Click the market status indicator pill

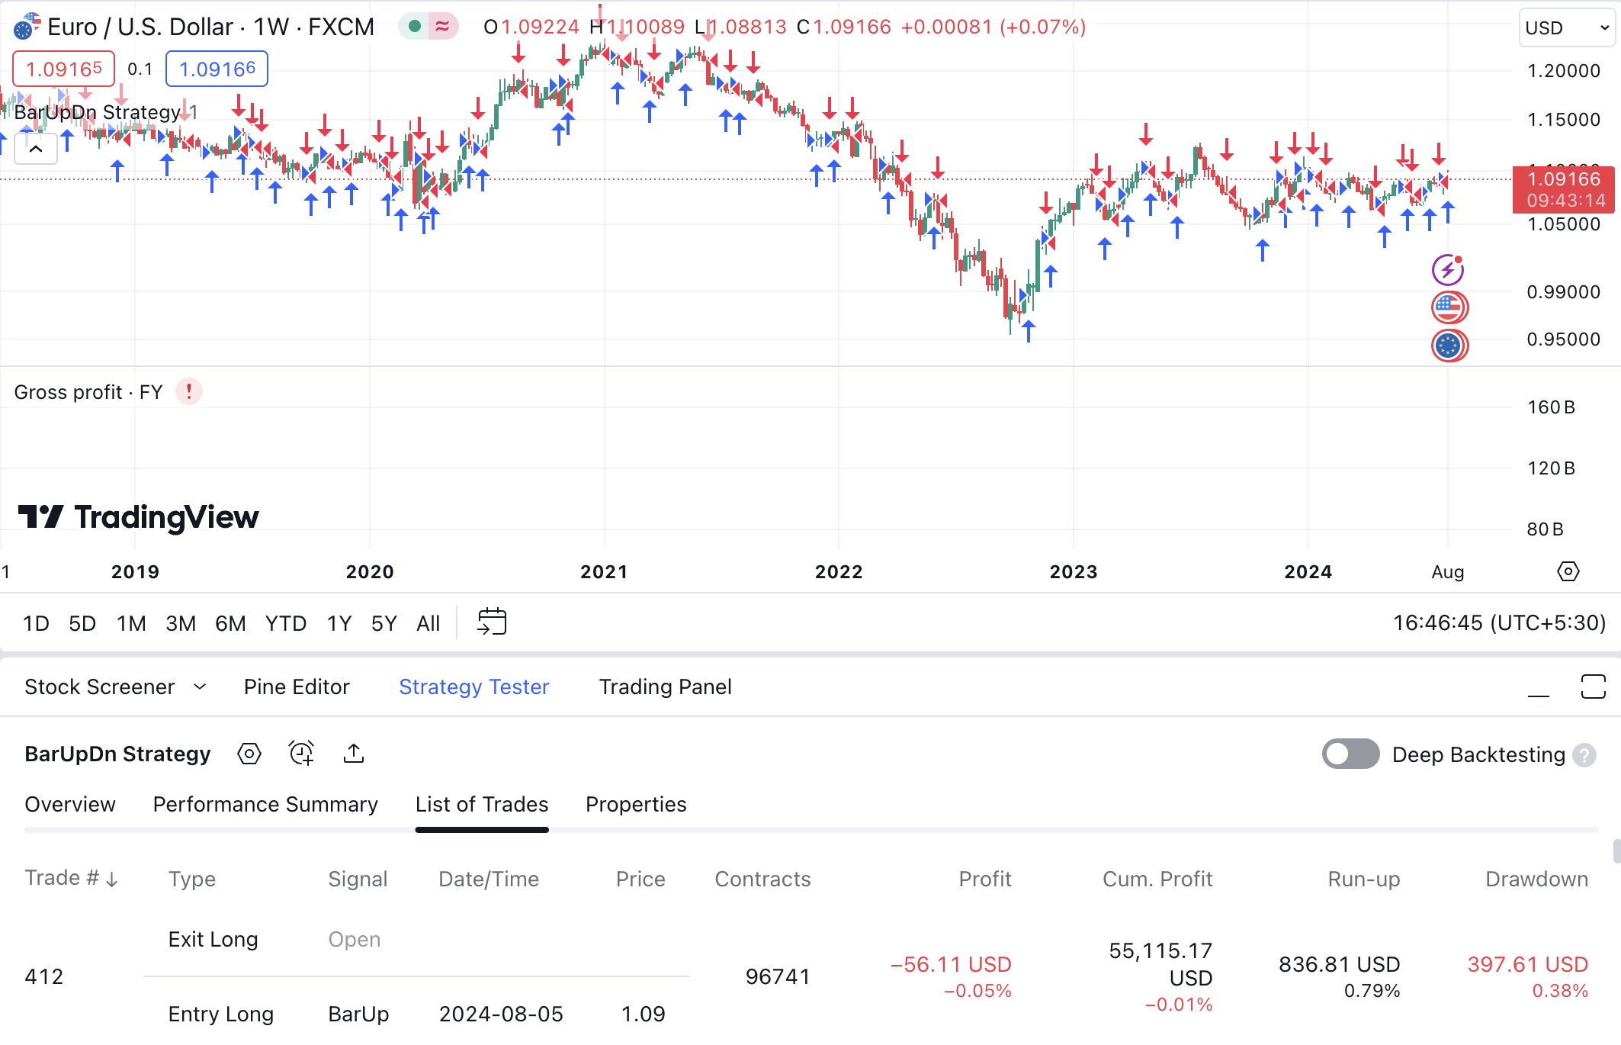pyautogui.click(x=429, y=27)
